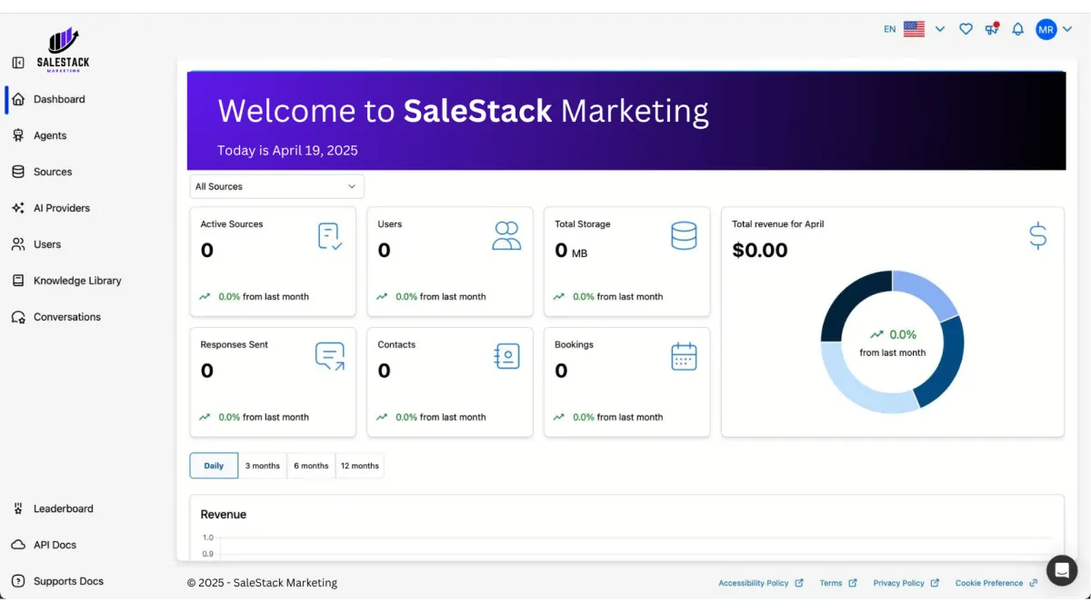Open the EN language selector dropdown

click(914, 29)
